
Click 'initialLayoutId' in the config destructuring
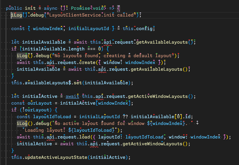88,29
